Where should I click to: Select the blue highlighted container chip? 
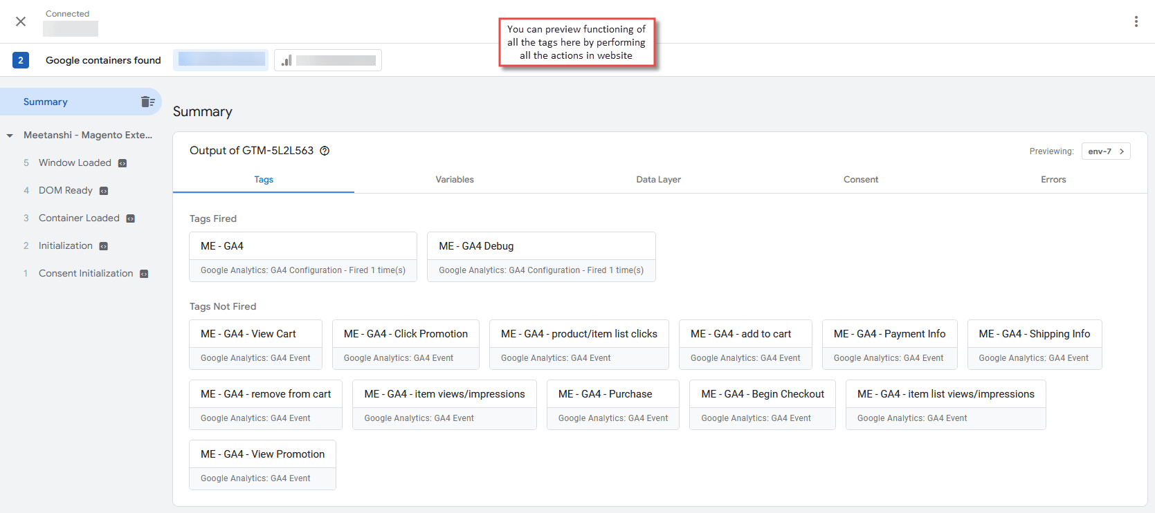(x=221, y=60)
